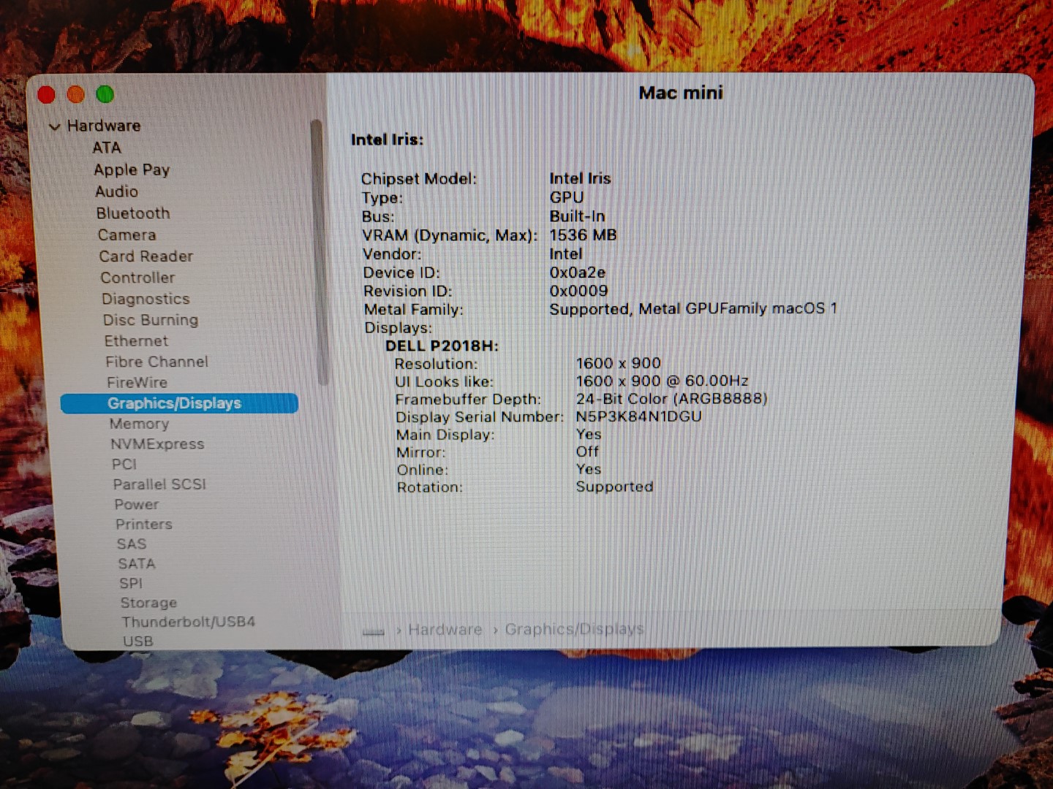Click the Displays: label
The width and height of the screenshot is (1053, 789).
click(399, 328)
